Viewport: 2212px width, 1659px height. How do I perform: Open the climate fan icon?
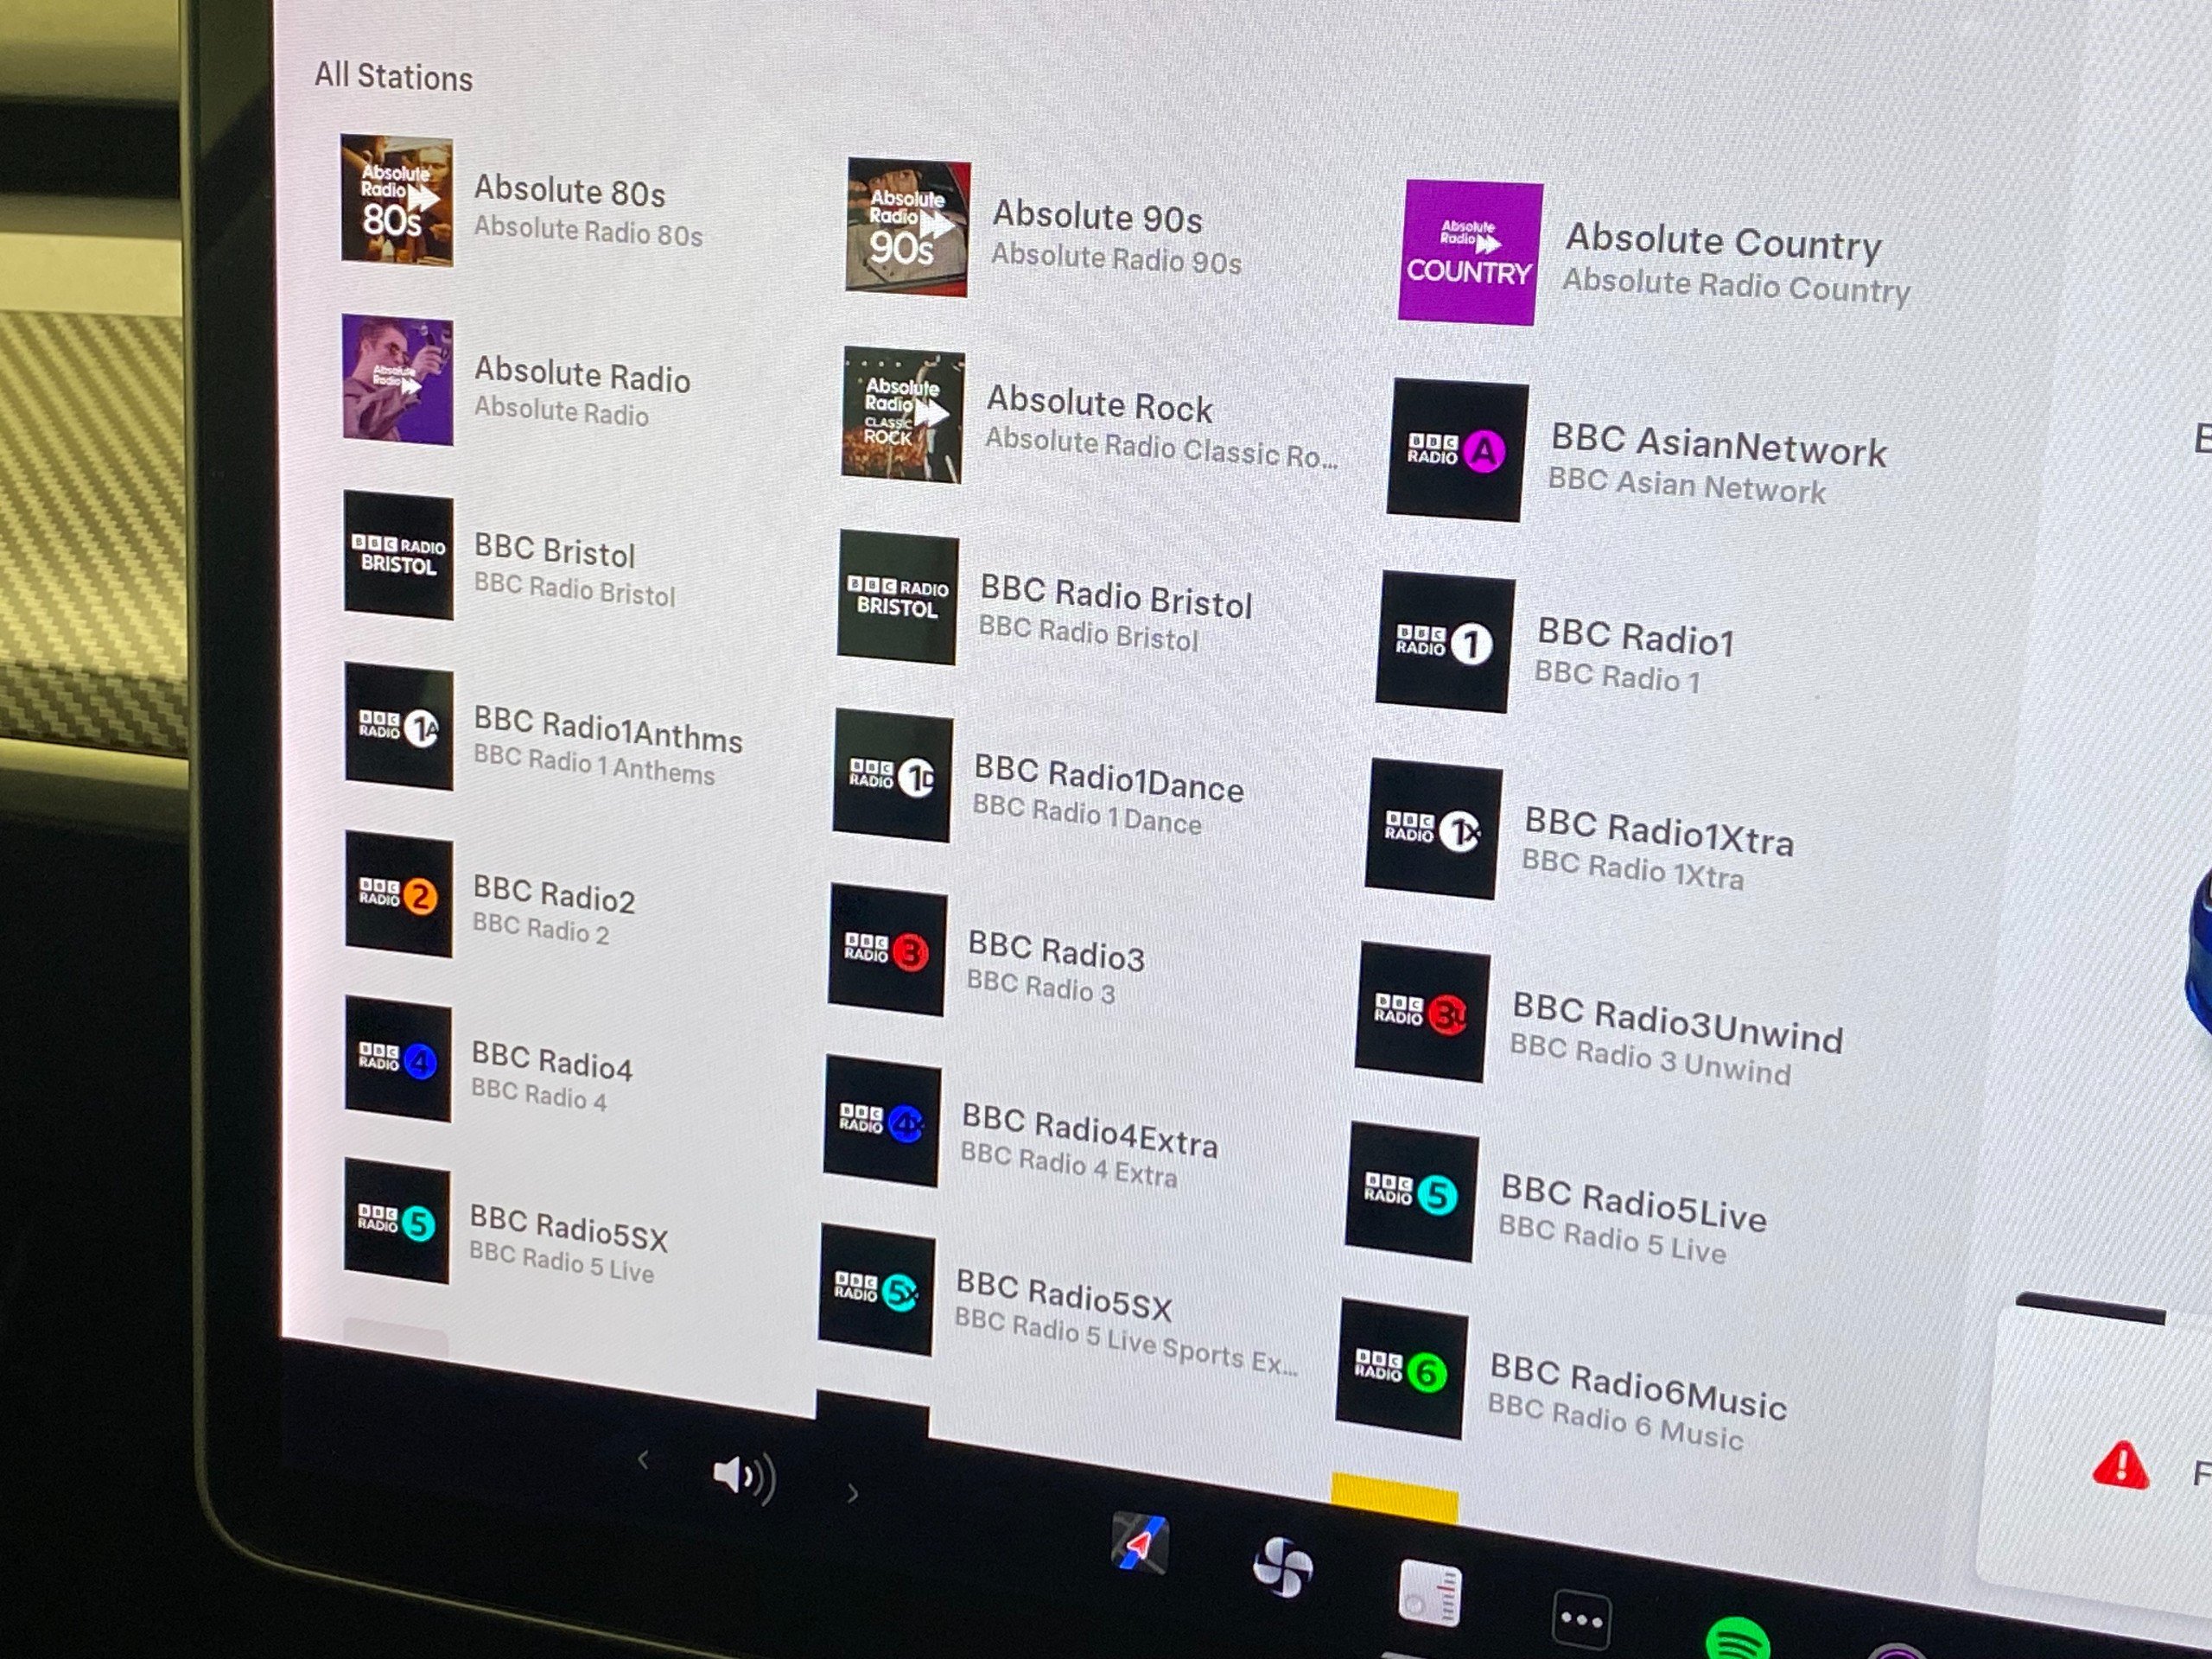pyautogui.click(x=1282, y=1567)
